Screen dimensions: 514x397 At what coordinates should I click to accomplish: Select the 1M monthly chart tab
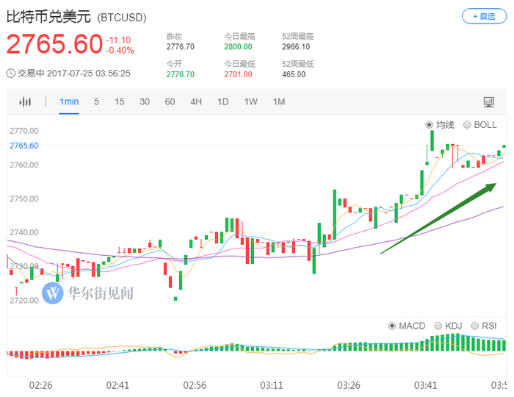pos(278,102)
